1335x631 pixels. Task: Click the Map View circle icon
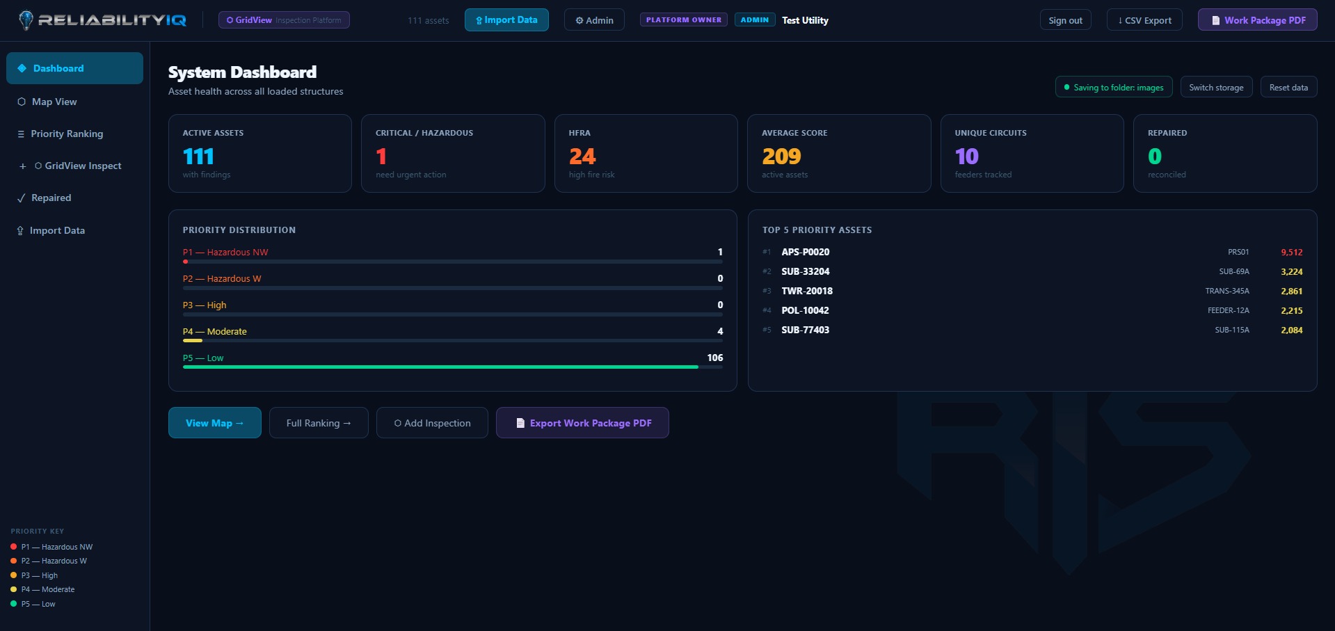pyautogui.click(x=22, y=102)
